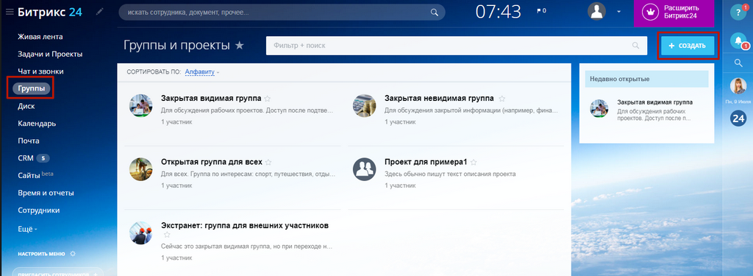Open Чат и звонки in left menu
Viewport: 753px width, 276px height.
tap(41, 71)
